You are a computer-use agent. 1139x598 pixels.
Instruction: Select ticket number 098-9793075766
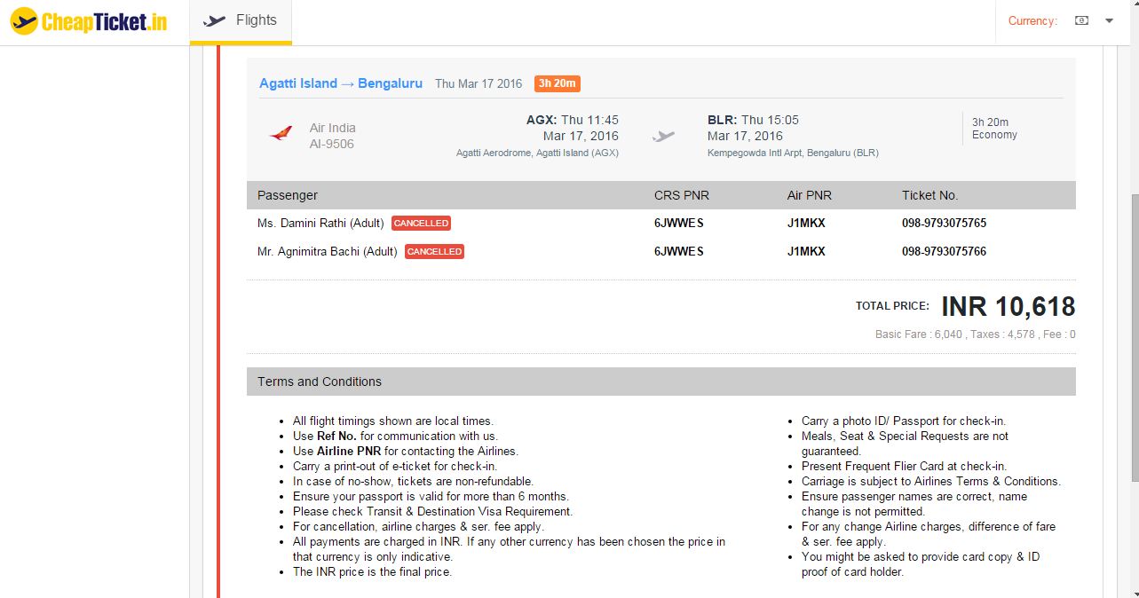(944, 252)
